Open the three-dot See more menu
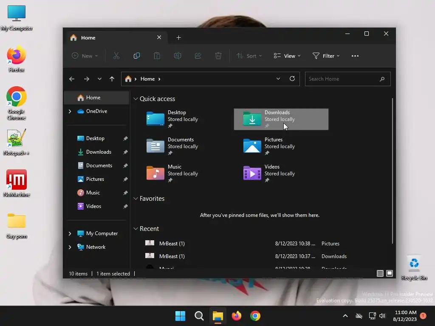The image size is (435, 326). click(355, 56)
